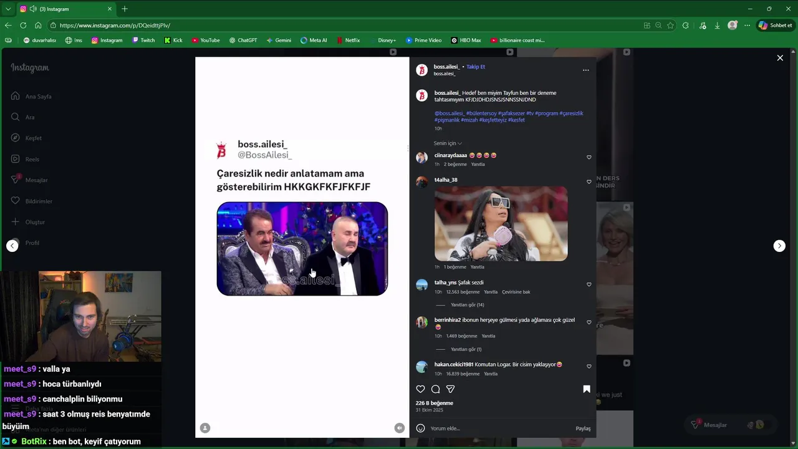Open Ara search in Instagram sidebar
Viewport: 798px width, 449px height.
pos(22,117)
